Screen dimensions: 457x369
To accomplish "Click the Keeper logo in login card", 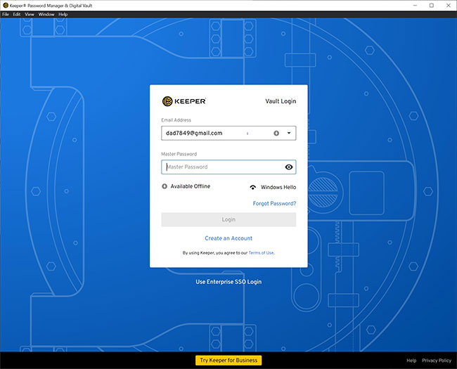I will click(184, 101).
